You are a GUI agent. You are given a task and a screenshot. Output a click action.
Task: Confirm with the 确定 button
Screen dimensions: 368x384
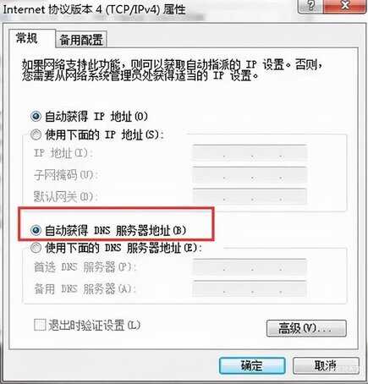tap(252, 365)
